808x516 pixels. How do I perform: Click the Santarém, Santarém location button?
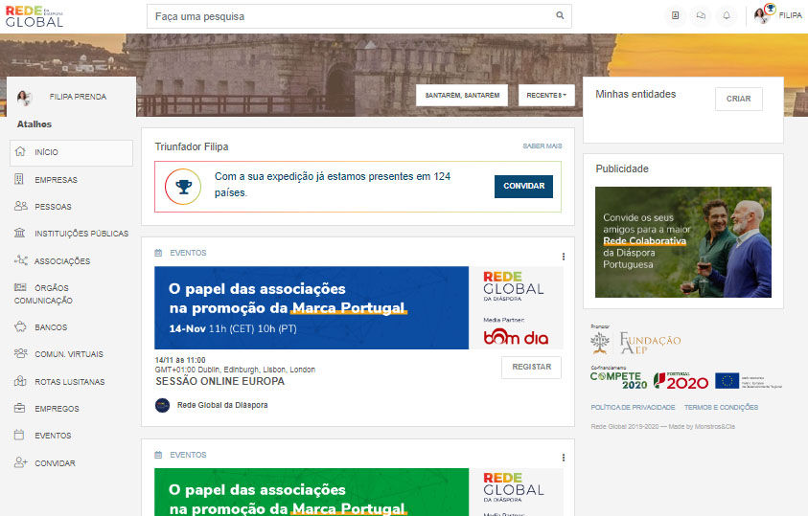(x=462, y=95)
